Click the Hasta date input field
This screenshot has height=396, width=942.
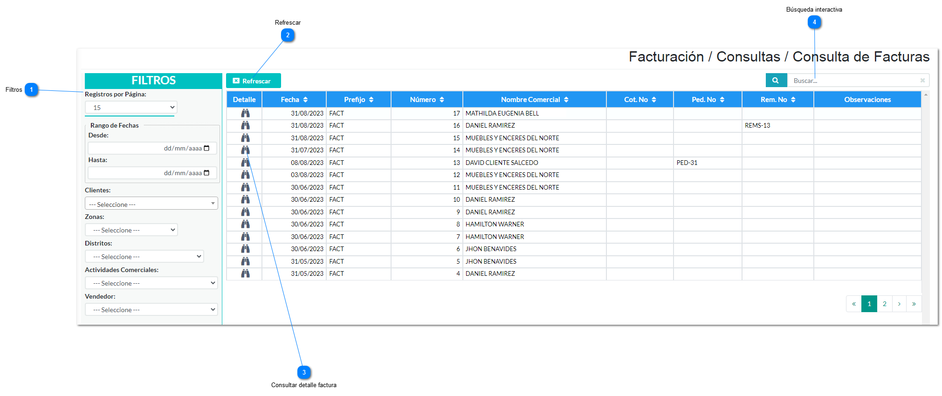click(x=152, y=173)
